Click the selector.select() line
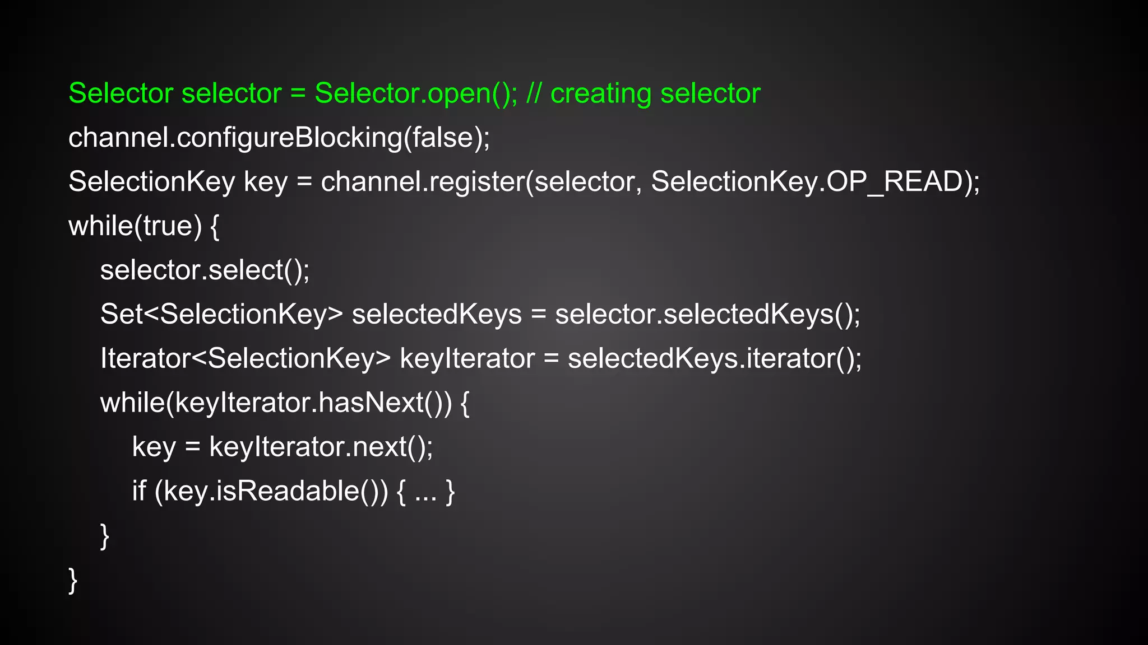Image resolution: width=1148 pixels, height=645 pixels. pos(205,270)
